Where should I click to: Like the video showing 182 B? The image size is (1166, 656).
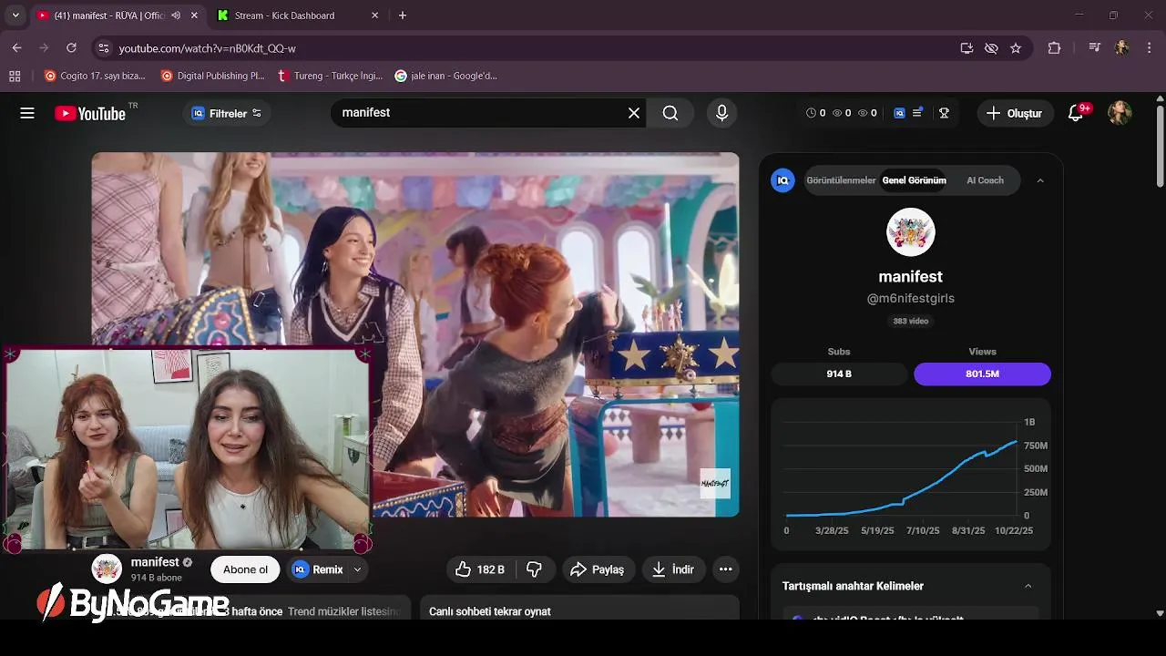click(x=480, y=569)
